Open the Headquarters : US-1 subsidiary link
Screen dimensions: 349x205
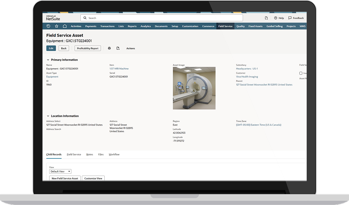point(247,69)
